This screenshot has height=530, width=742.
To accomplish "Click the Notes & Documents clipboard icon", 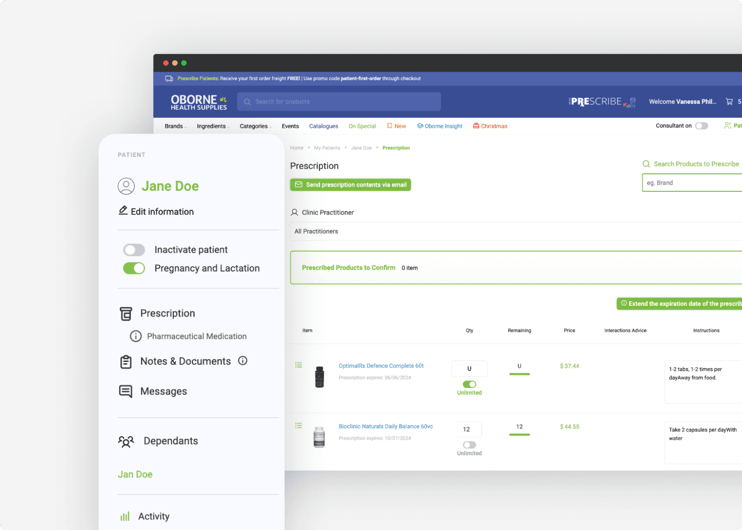I will [126, 361].
